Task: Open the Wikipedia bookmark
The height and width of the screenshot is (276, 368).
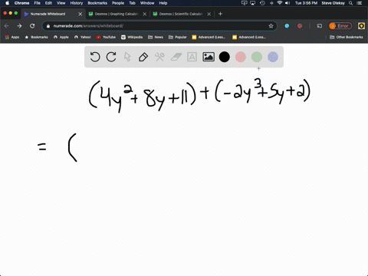Action: (132, 37)
